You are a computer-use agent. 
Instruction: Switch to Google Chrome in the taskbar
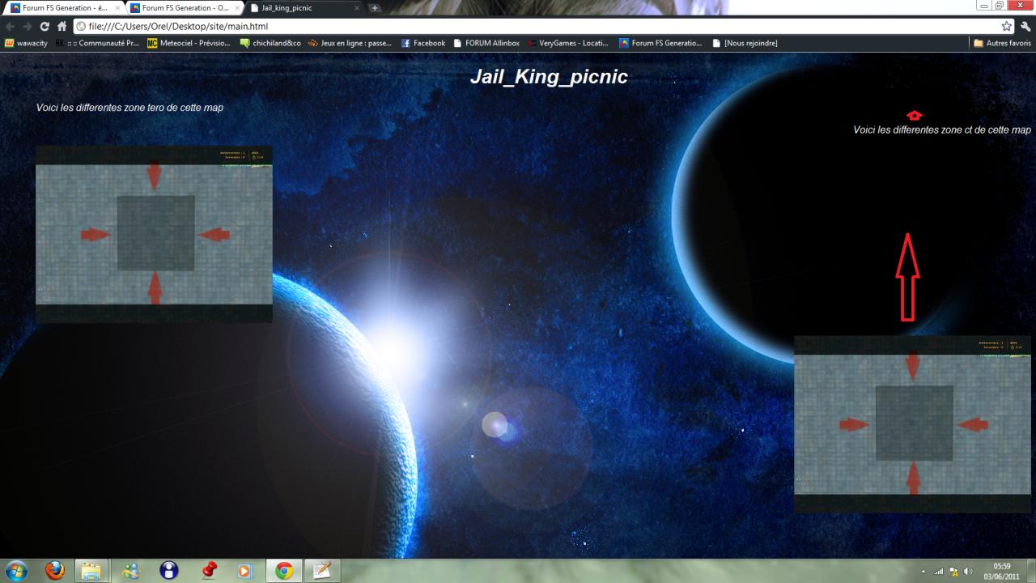click(x=284, y=571)
